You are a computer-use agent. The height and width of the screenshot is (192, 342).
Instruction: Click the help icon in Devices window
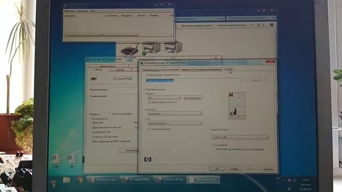click(271, 25)
